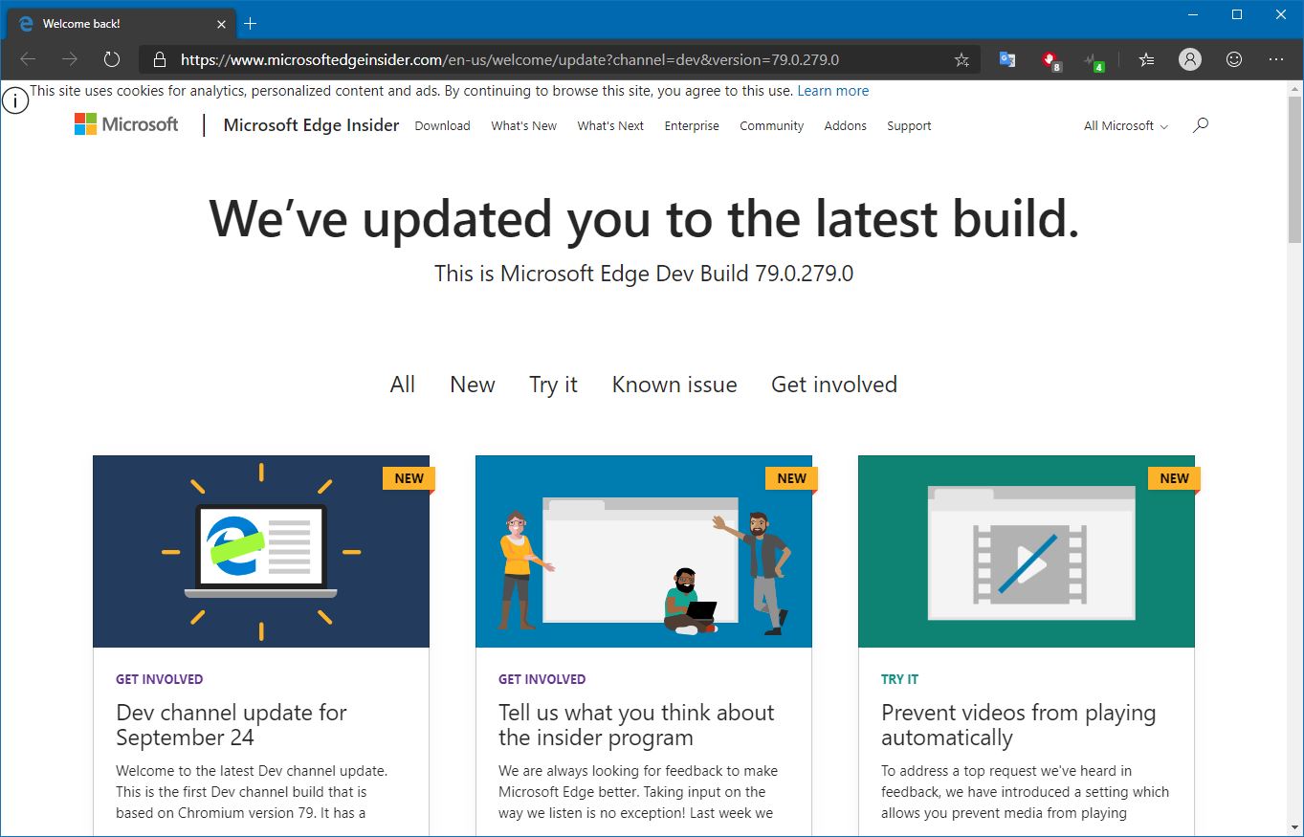Select the Try it filter
1304x837 pixels.
click(553, 385)
